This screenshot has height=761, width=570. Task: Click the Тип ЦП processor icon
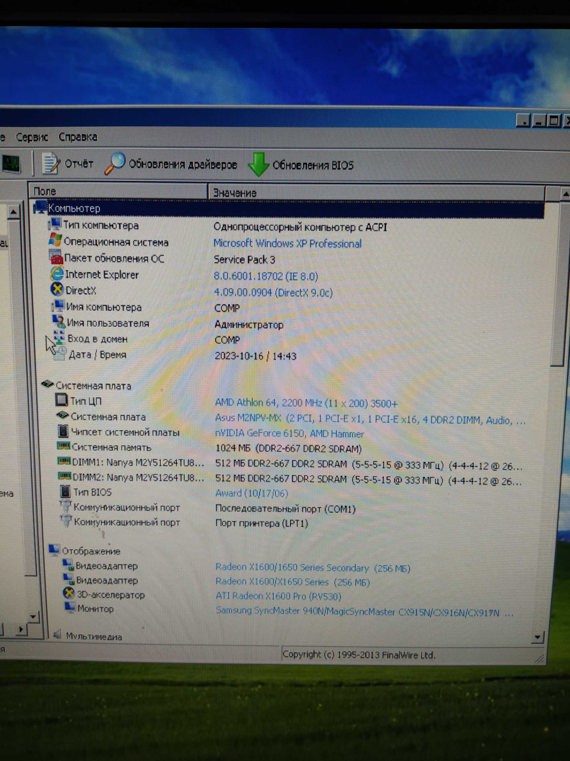pyautogui.click(x=62, y=399)
